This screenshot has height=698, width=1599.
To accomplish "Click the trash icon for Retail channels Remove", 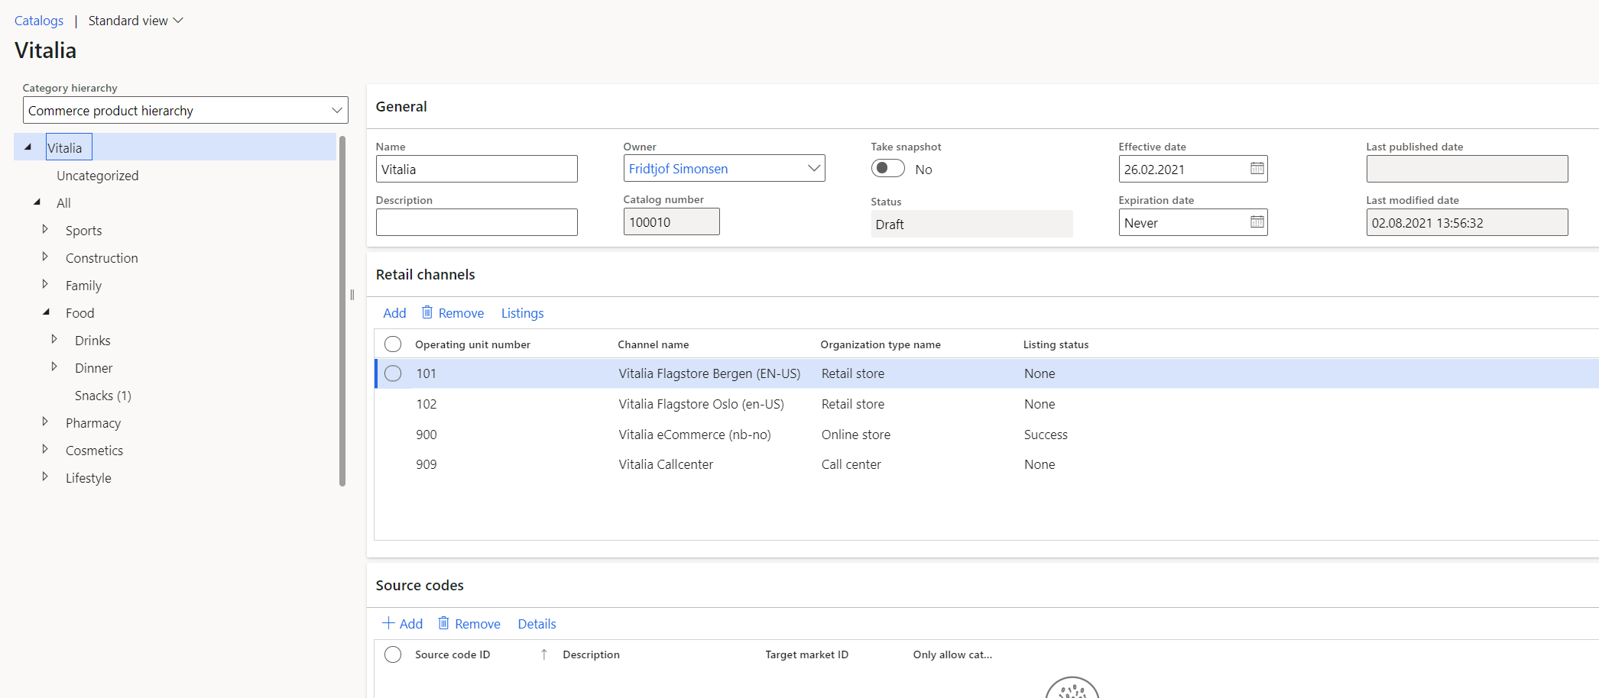I will [x=427, y=312].
